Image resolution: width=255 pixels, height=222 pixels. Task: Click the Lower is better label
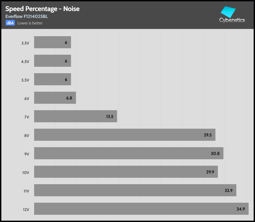30,23
